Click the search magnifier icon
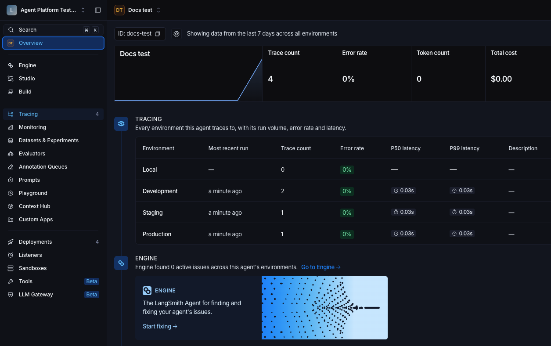551x346 pixels. (x=11, y=30)
